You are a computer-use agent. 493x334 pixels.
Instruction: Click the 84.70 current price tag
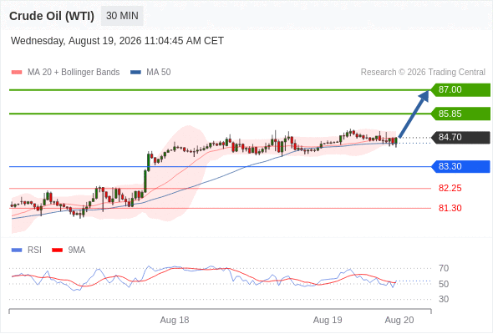[460, 137]
